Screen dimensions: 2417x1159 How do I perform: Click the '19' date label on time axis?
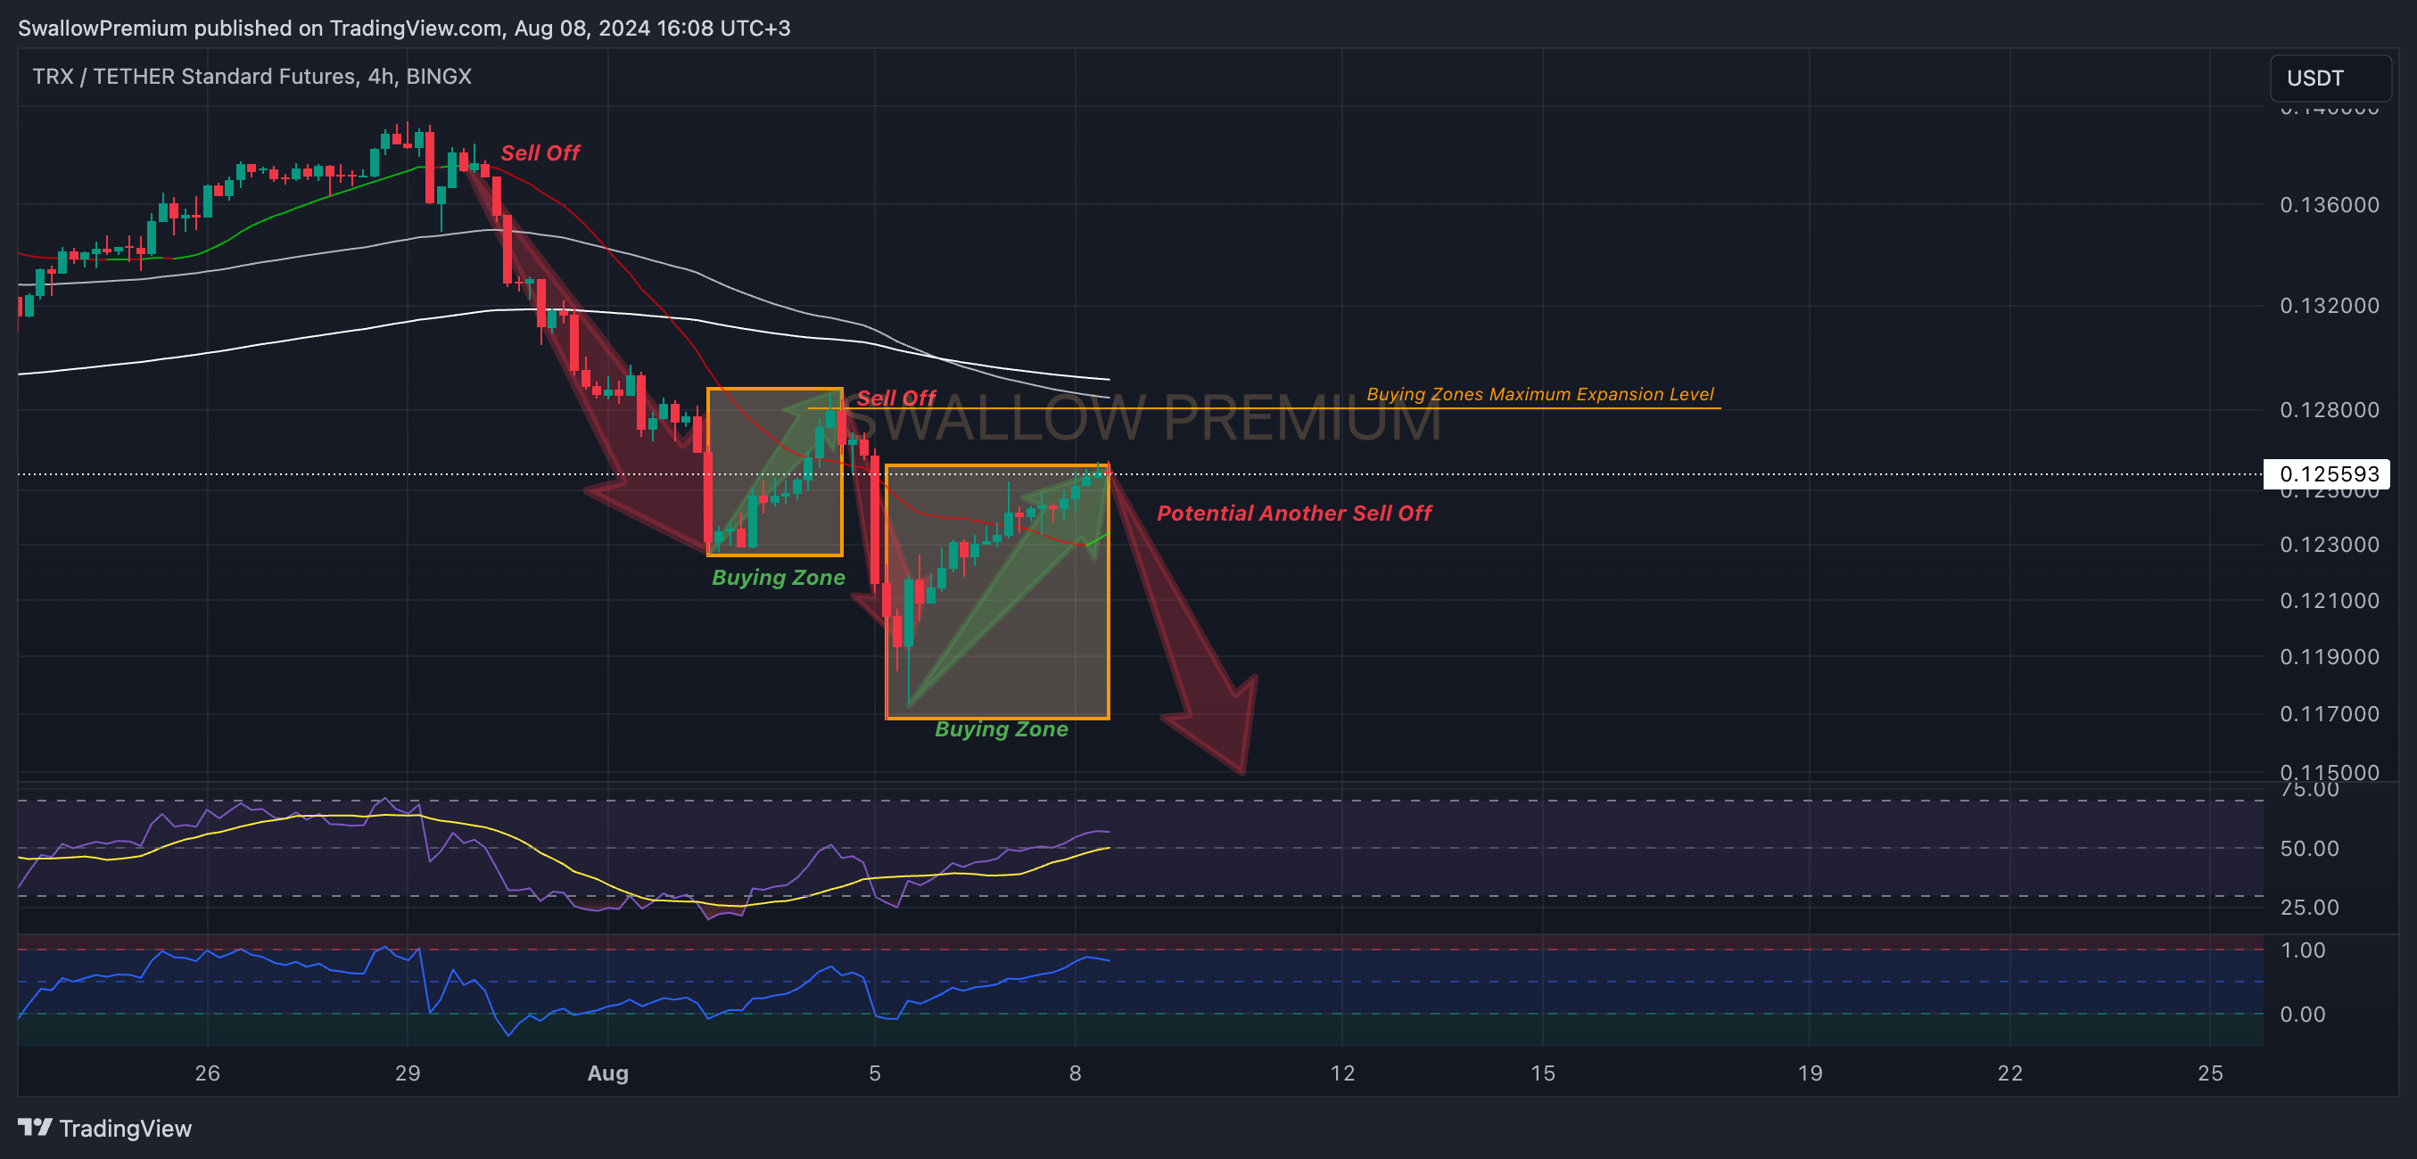1810,1073
